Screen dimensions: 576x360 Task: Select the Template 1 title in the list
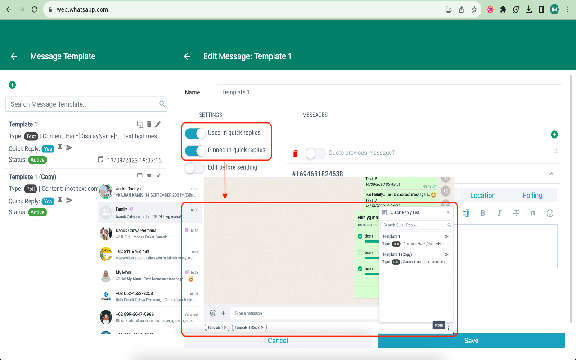coord(23,124)
